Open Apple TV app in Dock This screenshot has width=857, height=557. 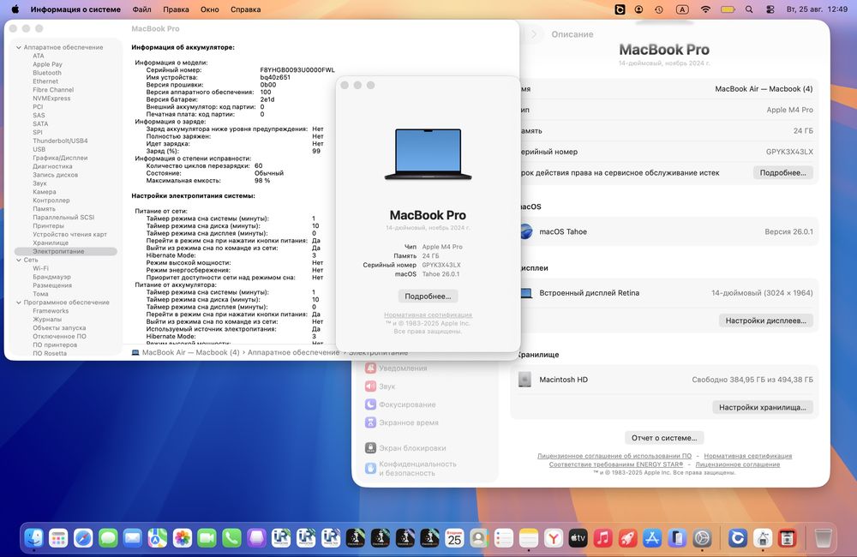[578, 538]
